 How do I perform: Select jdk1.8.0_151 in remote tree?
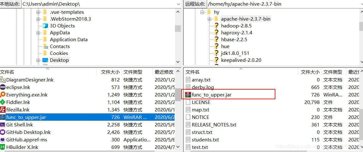(235, 53)
